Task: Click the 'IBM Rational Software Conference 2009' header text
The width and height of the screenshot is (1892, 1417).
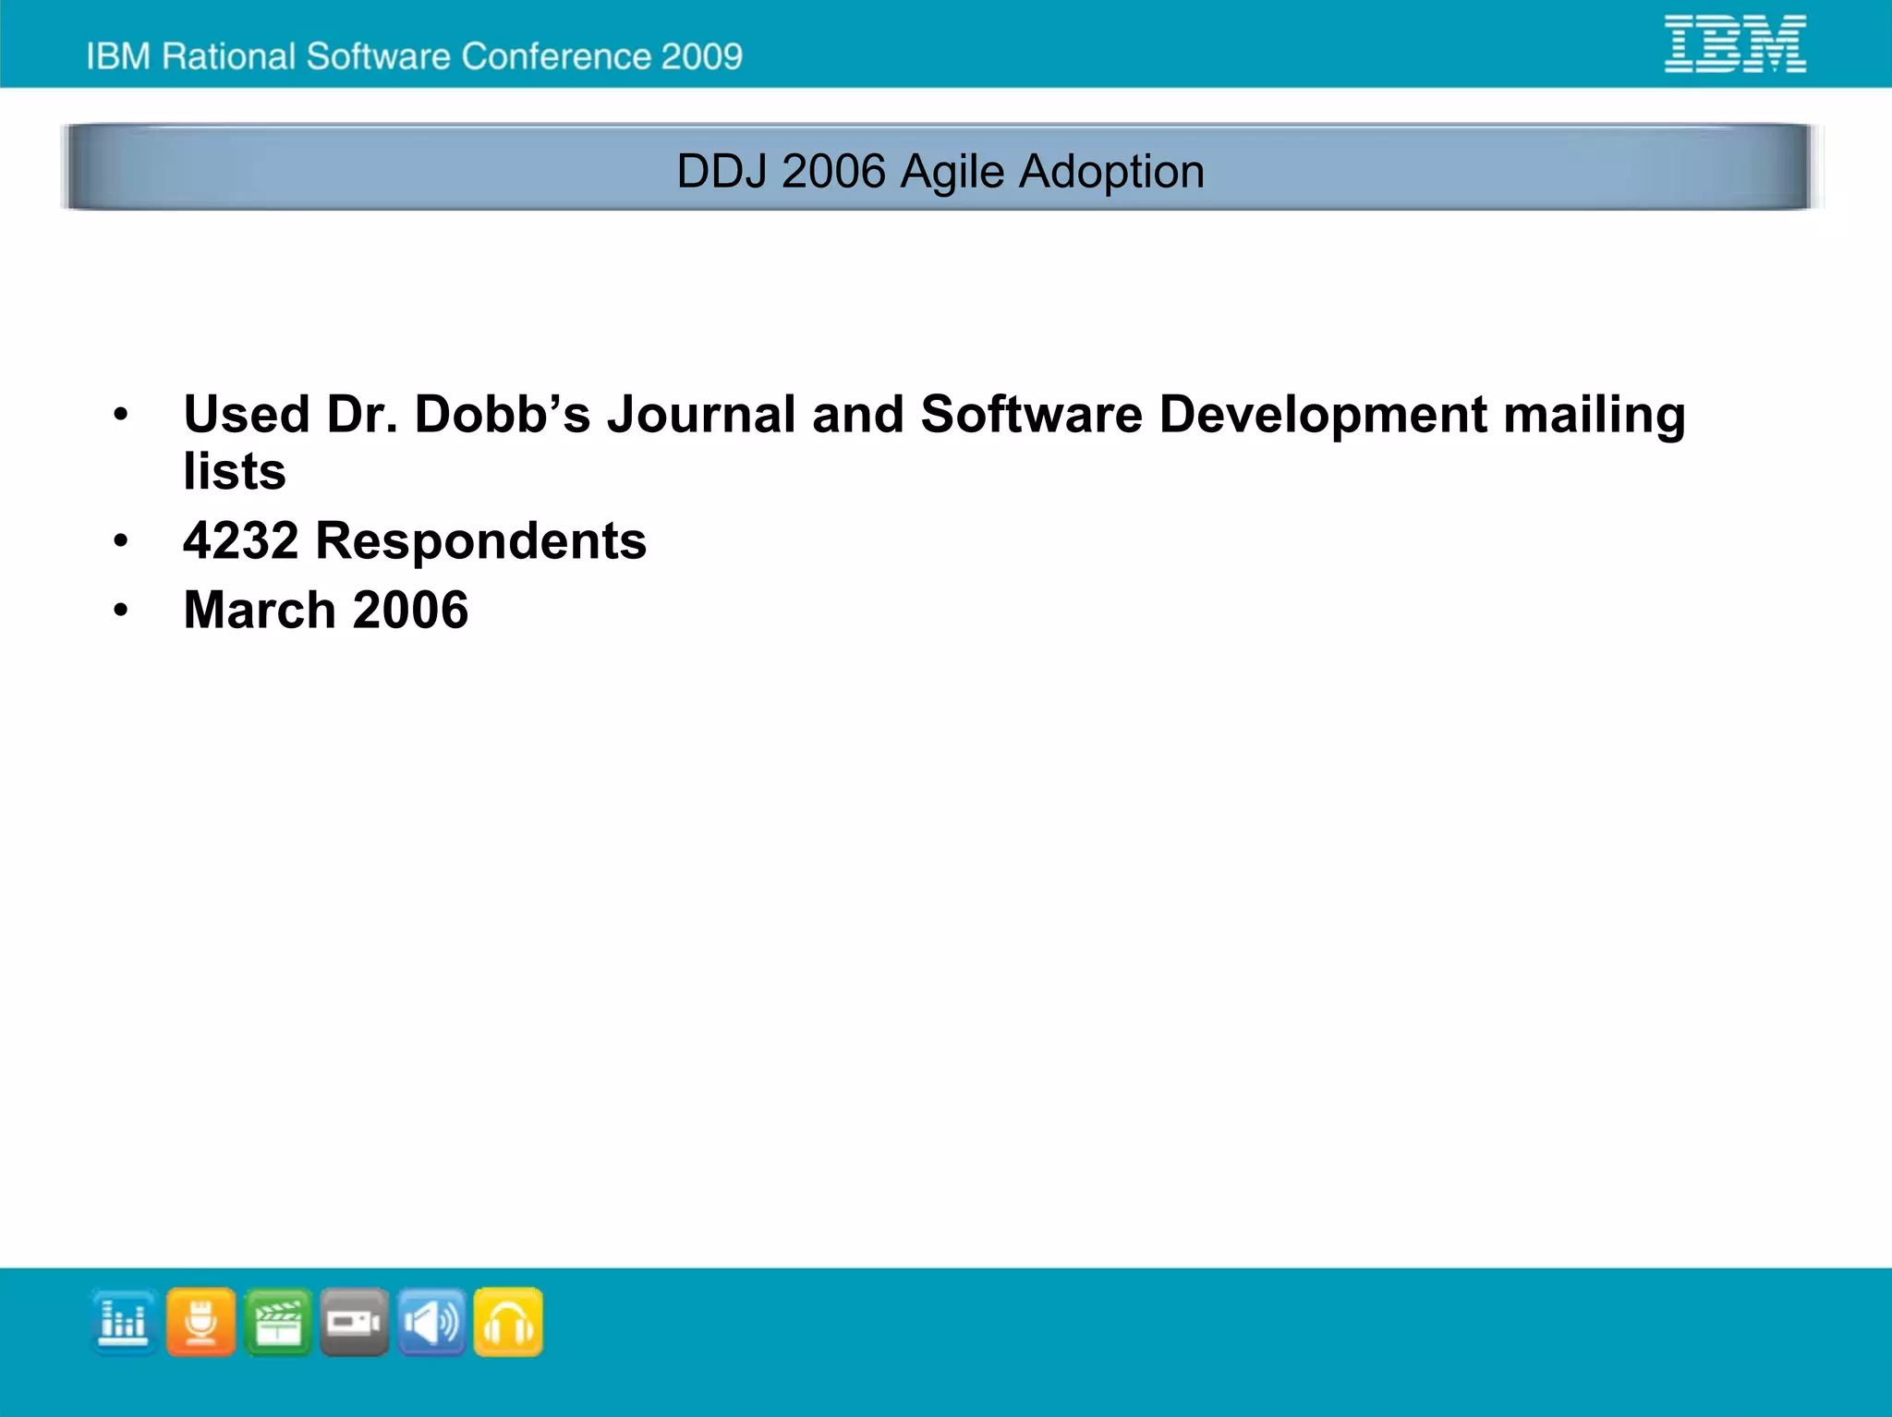Action: [415, 56]
